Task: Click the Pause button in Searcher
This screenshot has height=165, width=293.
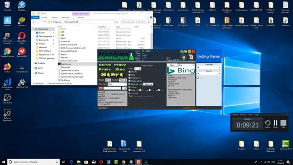Action: pyautogui.click(x=105, y=69)
